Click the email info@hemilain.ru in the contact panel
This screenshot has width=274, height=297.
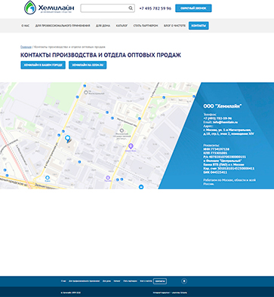click(224, 122)
